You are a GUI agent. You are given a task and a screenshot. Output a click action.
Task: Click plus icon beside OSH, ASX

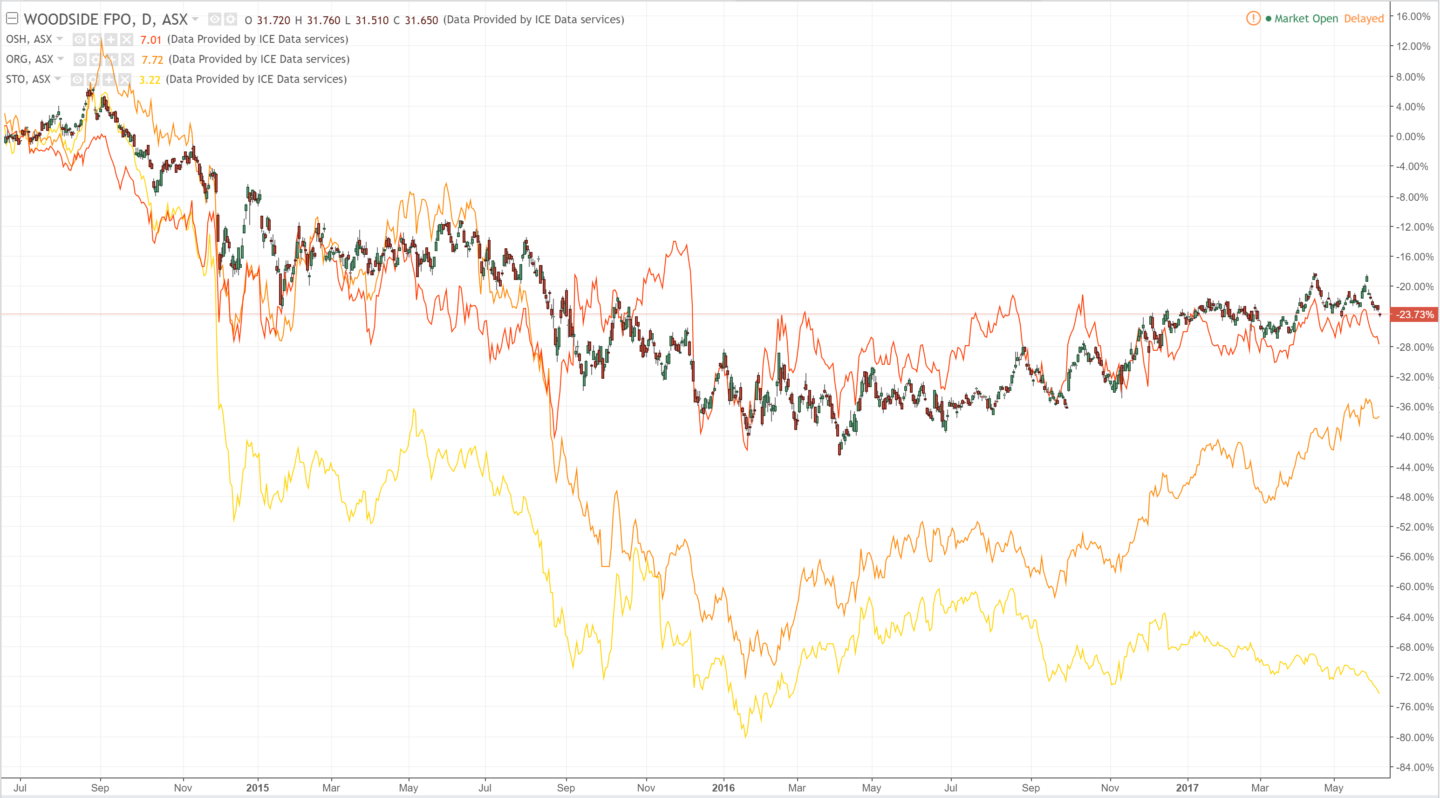click(x=111, y=40)
